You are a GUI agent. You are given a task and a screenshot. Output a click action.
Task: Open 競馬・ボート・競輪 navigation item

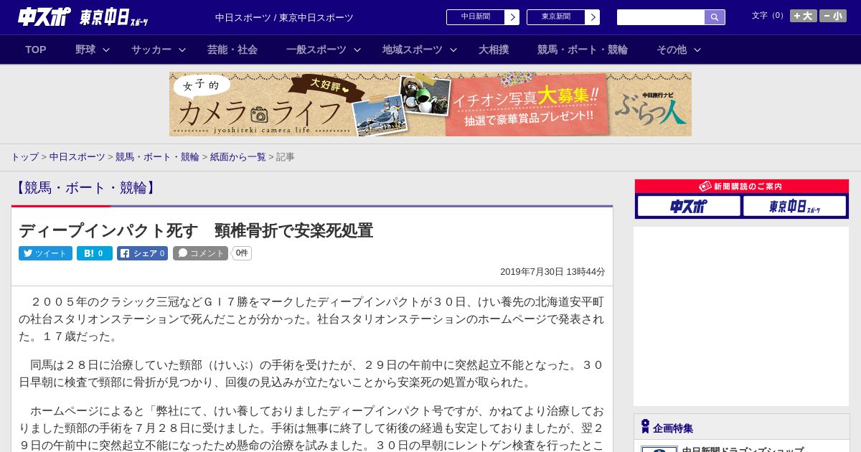[583, 50]
